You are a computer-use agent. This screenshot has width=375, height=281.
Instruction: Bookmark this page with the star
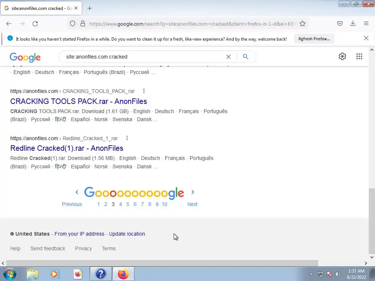click(x=302, y=24)
